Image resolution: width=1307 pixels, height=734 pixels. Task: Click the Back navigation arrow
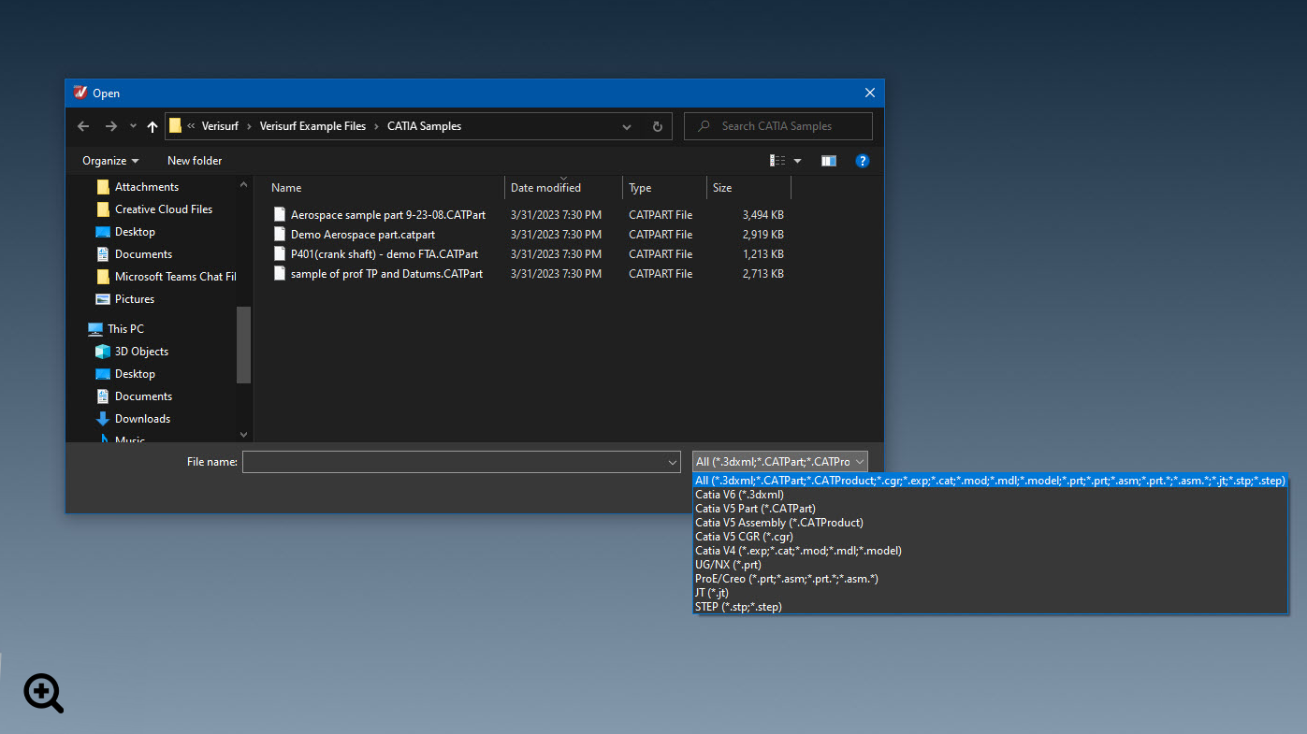pos(83,126)
